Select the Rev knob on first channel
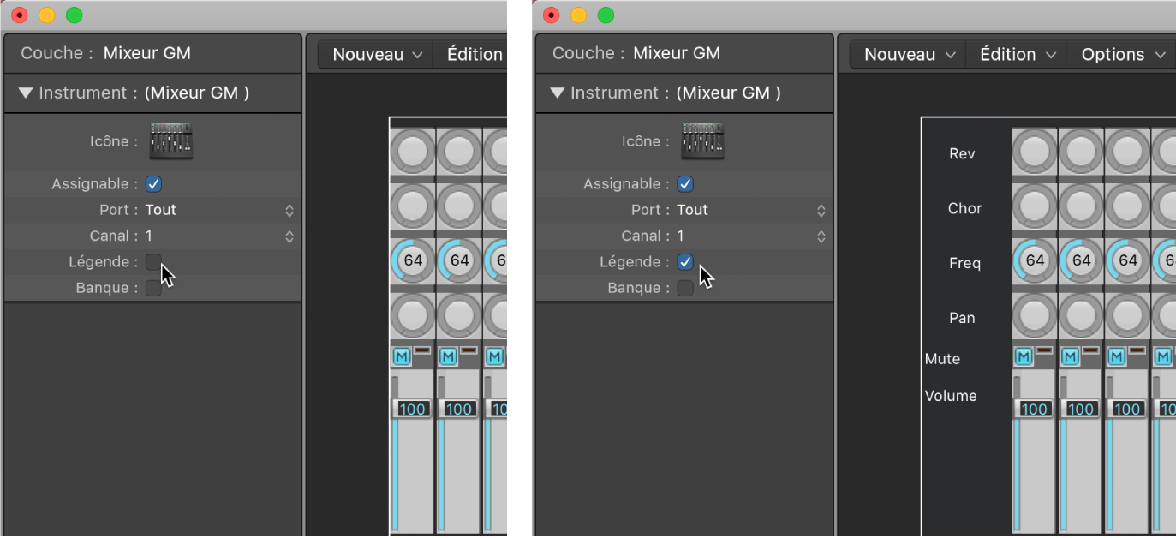 pos(1034,152)
